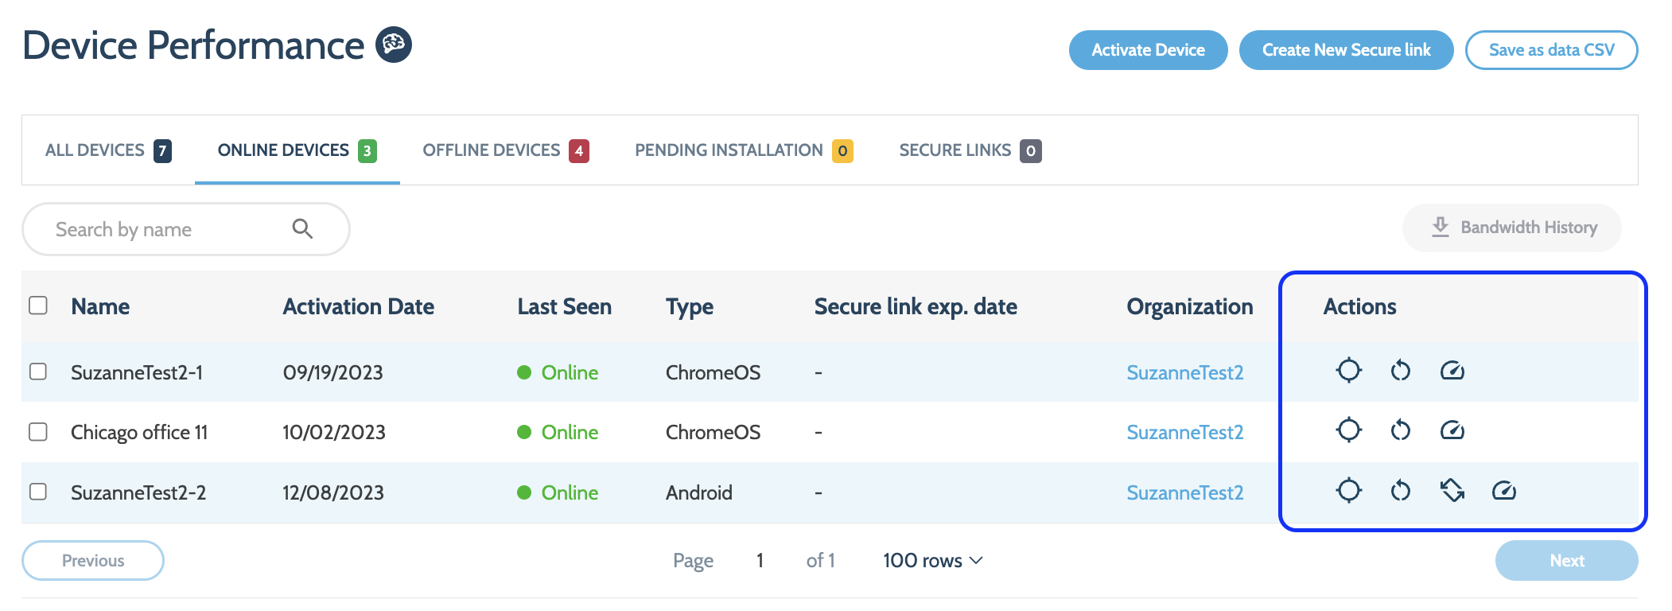1672x611 pixels.
Task: Click the search magnifier icon
Action: pos(302,229)
